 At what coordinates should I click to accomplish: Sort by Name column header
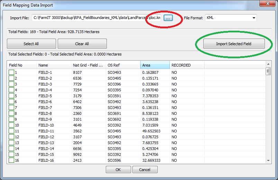pos(54,65)
